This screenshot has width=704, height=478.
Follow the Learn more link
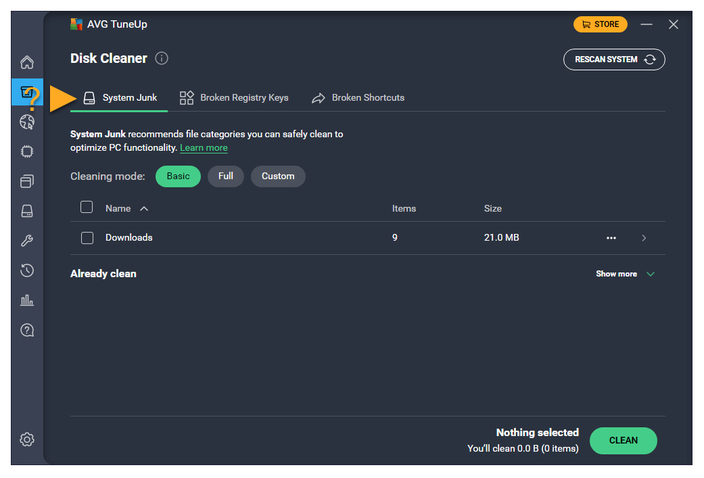coord(204,148)
